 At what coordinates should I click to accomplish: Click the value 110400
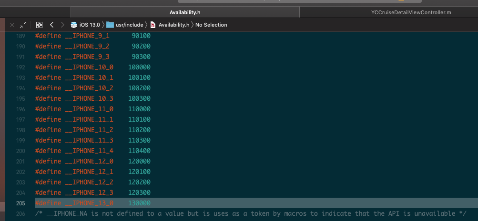pos(139,151)
